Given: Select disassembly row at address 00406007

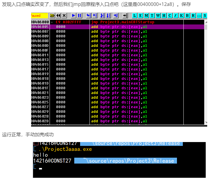Looking at the screenshot, I should click(118, 32).
